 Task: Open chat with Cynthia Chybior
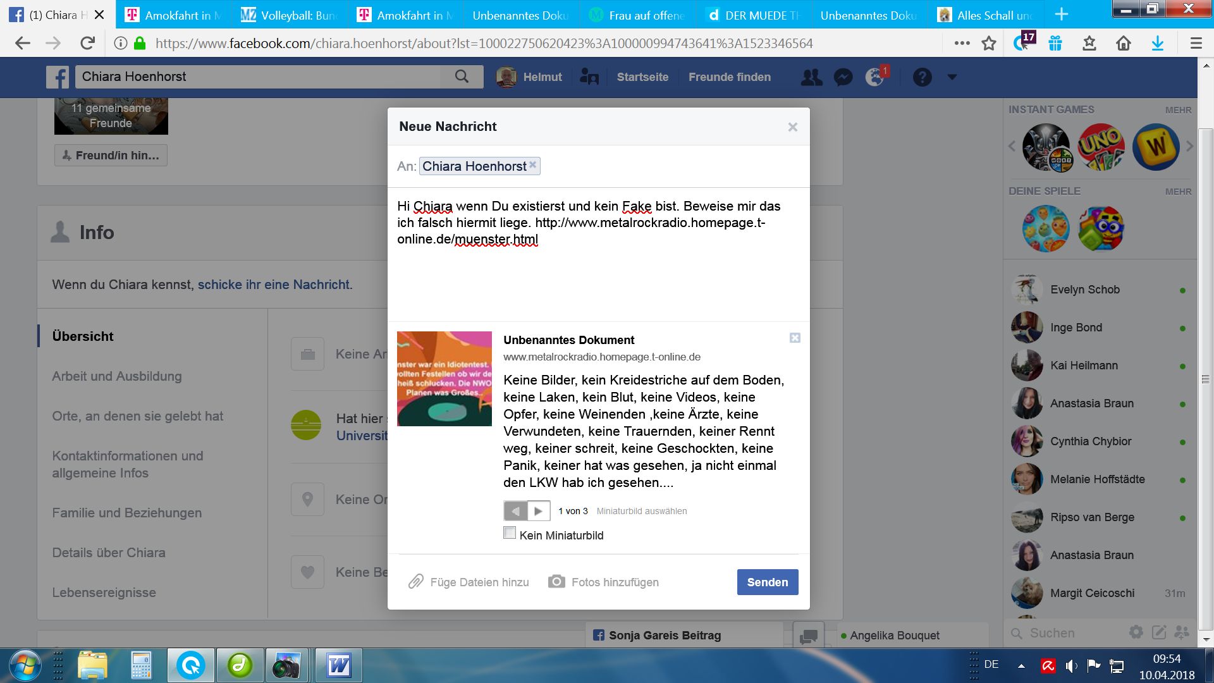[x=1100, y=441]
